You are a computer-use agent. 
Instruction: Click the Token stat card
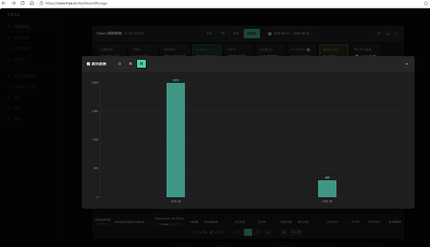(x=207, y=50)
